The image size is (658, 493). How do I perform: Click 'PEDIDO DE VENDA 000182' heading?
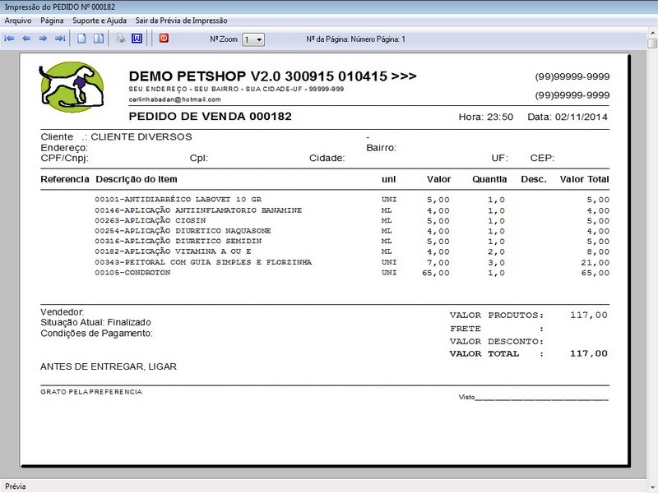[211, 117]
